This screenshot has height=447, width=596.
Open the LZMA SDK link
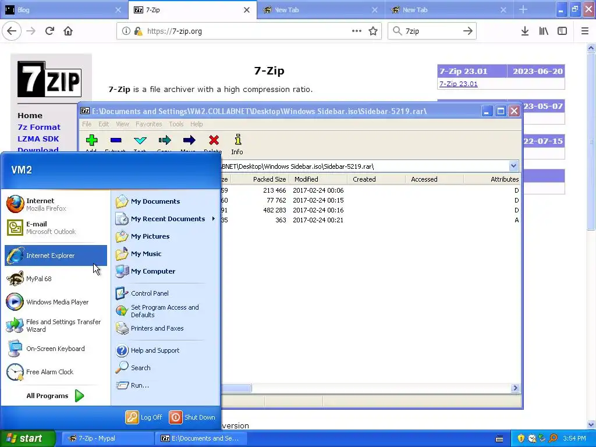point(38,139)
